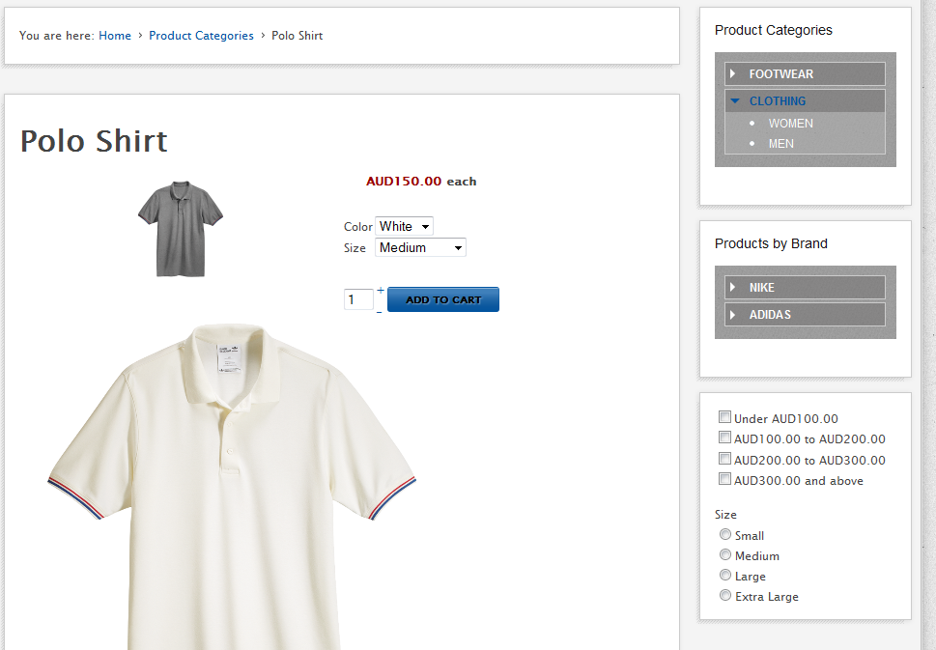936x650 pixels.
Task: Expand the Footwear category arrow
Action: (733, 73)
